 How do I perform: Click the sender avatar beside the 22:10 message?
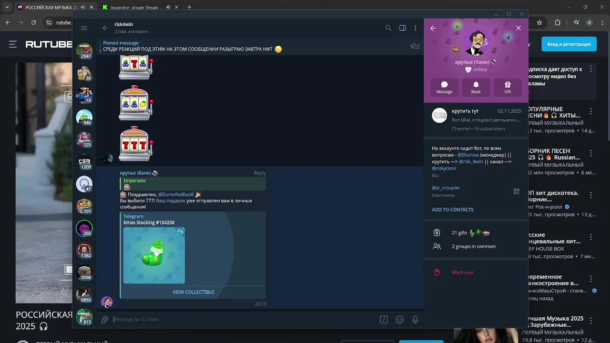click(x=107, y=302)
